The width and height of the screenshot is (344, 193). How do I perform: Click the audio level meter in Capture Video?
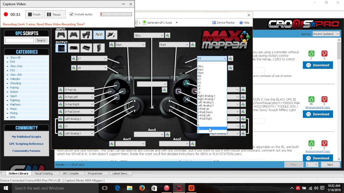[x=116, y=14]
